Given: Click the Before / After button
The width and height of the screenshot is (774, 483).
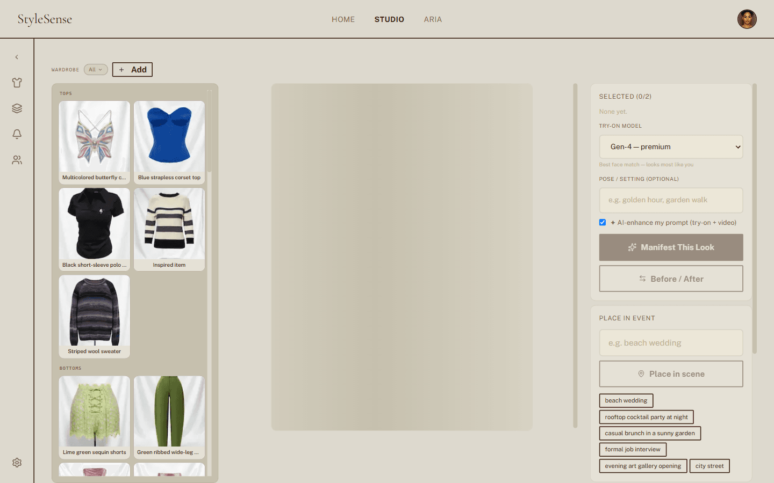Looking at the screenshot, I should [671, 279].
